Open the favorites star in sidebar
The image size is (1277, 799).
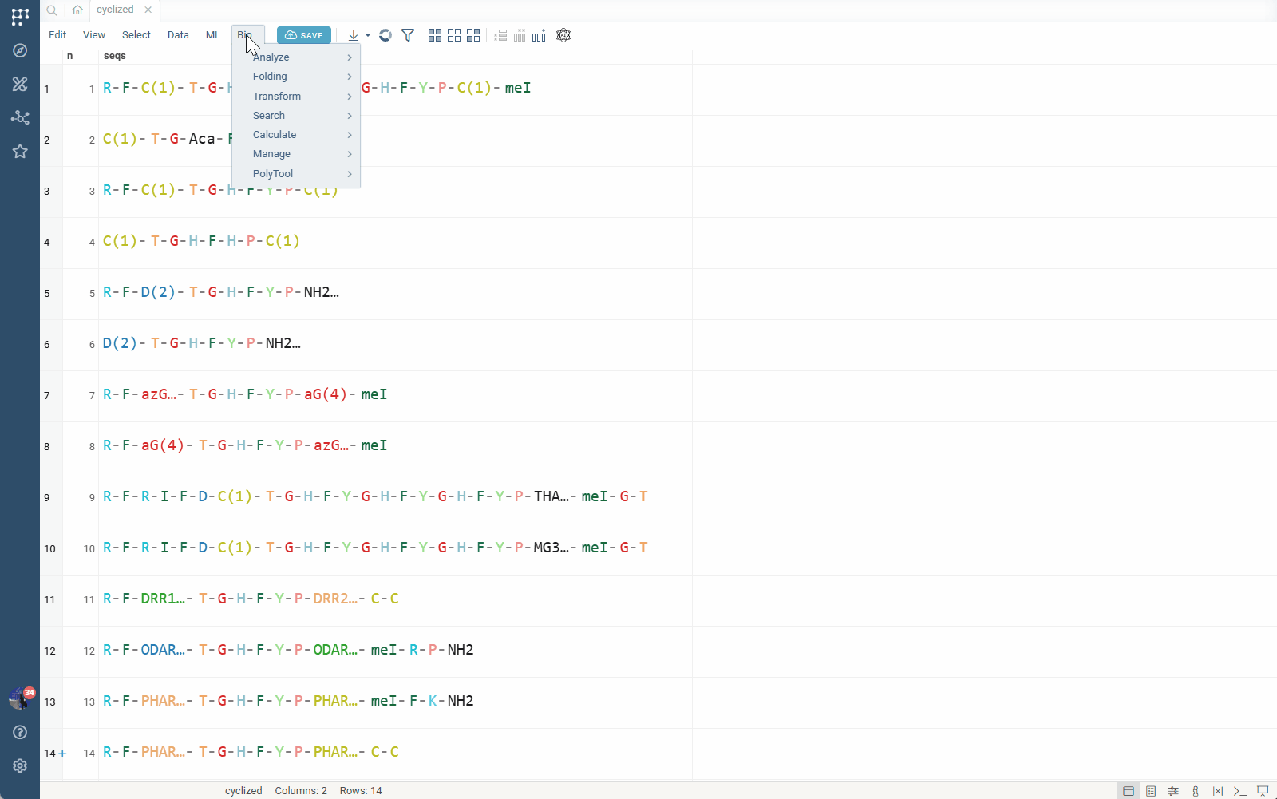coord(20,152)
